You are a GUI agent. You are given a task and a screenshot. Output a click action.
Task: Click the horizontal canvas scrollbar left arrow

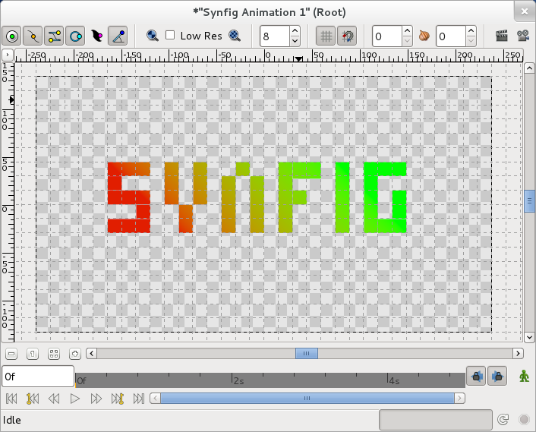[91, 353]
